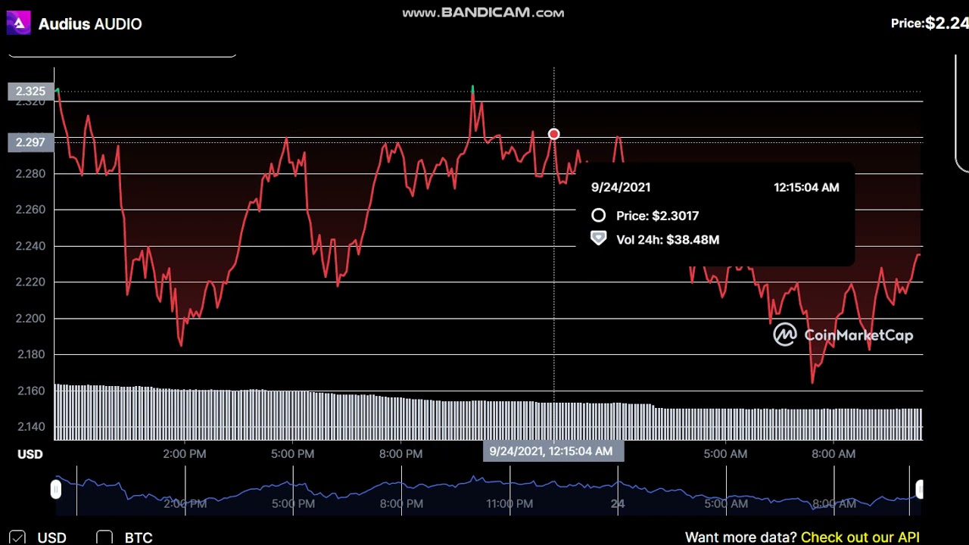This screenshot has width=969, height=545.
Task: Grab the right range slider handle
Action: (919, 490)
